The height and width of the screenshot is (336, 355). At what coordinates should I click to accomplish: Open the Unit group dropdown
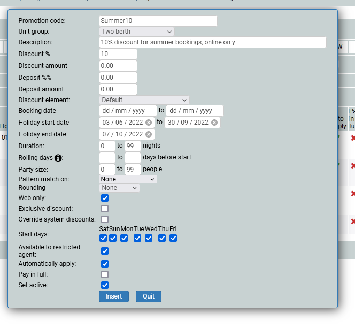point(137,32)
